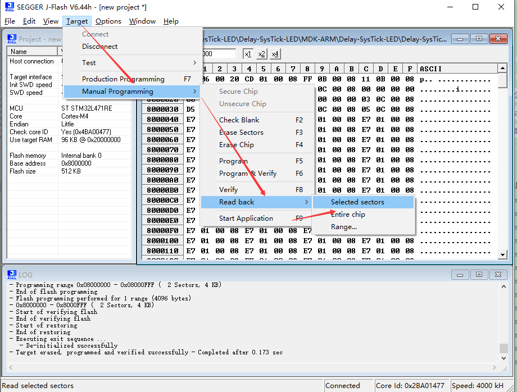517x392 pixels.
Task: Click the Name column header
Action: coord(32,52)
